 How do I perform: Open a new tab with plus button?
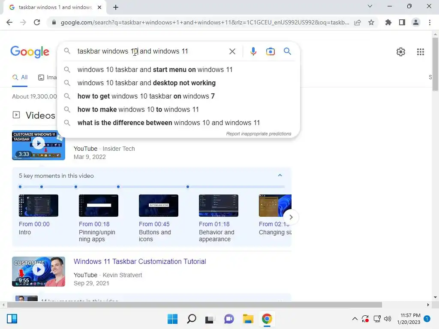click(x=116, y=7)
